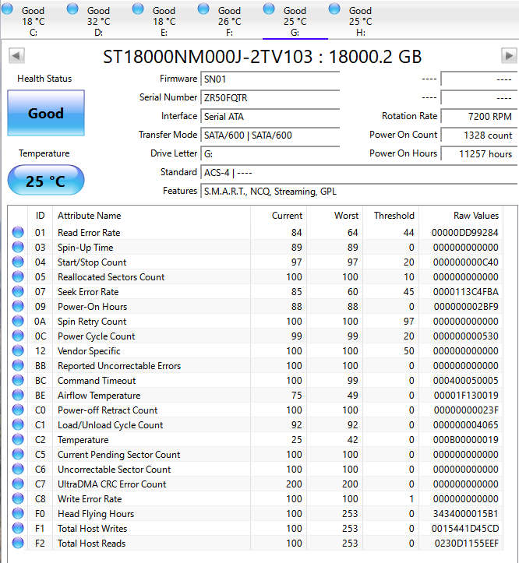Select raw value 000400050005
The image size is (519, 563).
(465, 381)
